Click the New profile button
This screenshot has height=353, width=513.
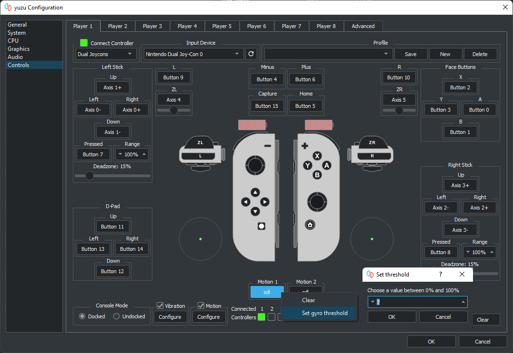tap(445, 54)
